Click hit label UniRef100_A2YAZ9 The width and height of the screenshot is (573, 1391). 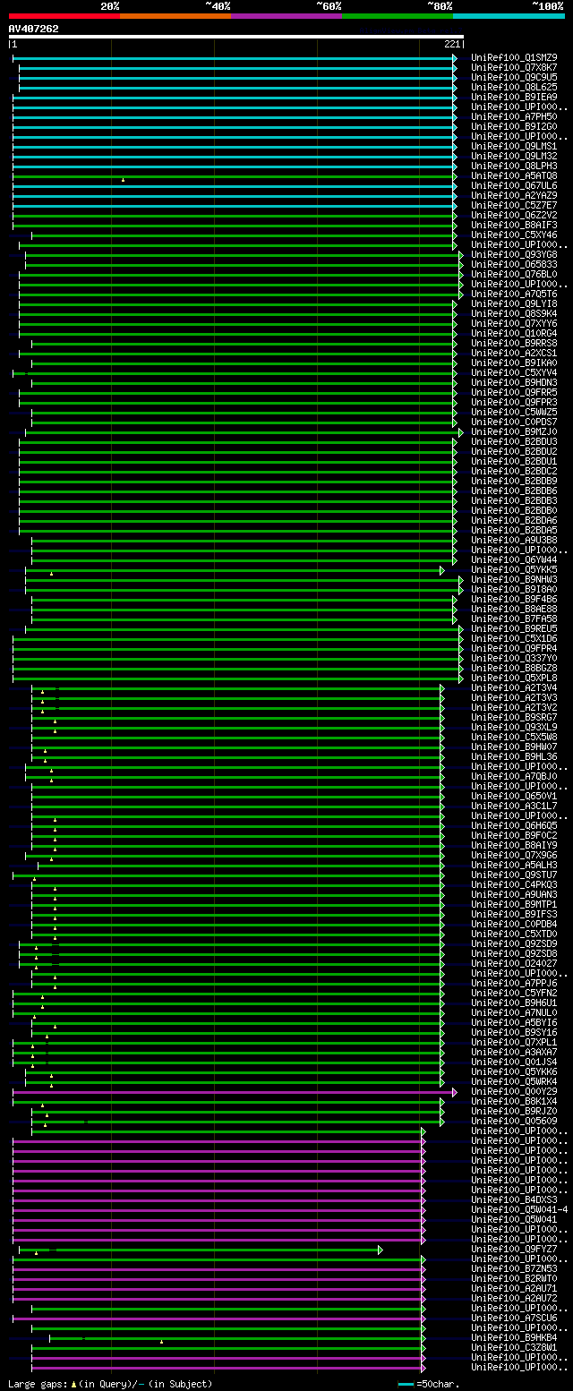coord(515,196)
